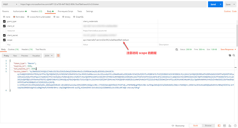Click the token_type line in response
This screenshot has height=128, width=238.
coord(25,63)
